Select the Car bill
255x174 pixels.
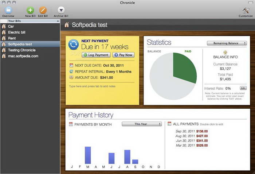30,26
